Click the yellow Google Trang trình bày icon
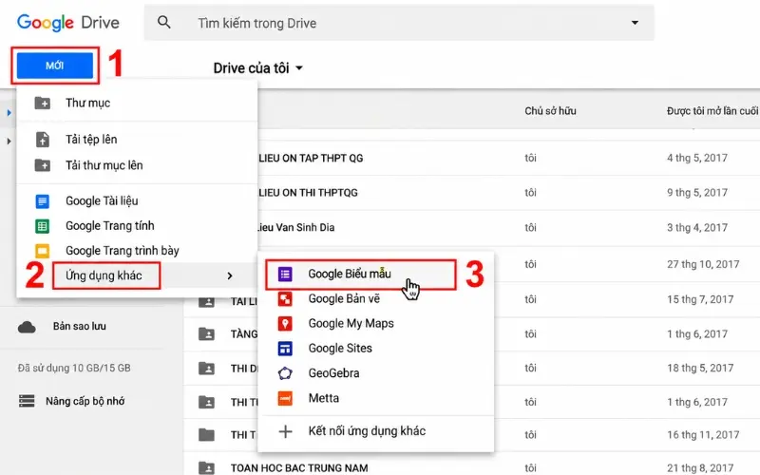Viewport: 760px width, 475px height. click(42, 251)
